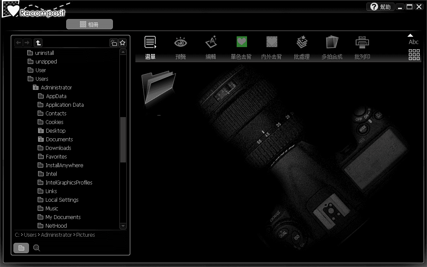427x267 pixels.
Task: Toggle the folder browse mode button
Action: 21,248
